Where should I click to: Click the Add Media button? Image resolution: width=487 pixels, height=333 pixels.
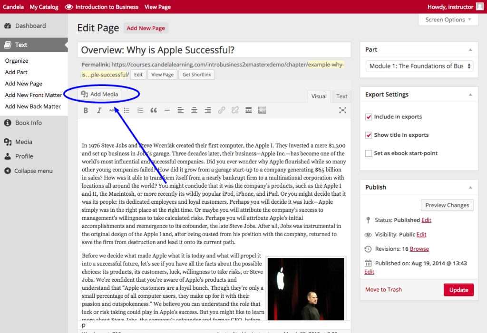click(x=100, y=94)
